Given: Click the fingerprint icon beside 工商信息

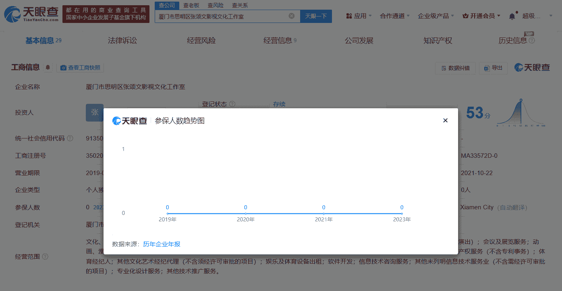Looking at the screenshot, I should [48, 68].
